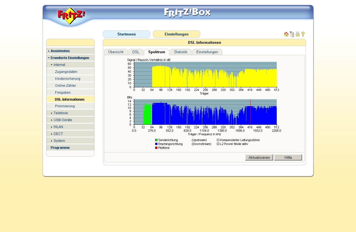Click the green Senderichtung legend swatch
Screen dimensions: 356x232
tap(156, 140)
